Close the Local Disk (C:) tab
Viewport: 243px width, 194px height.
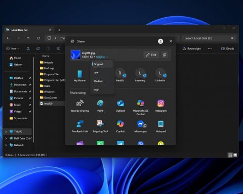click(50, 30)
